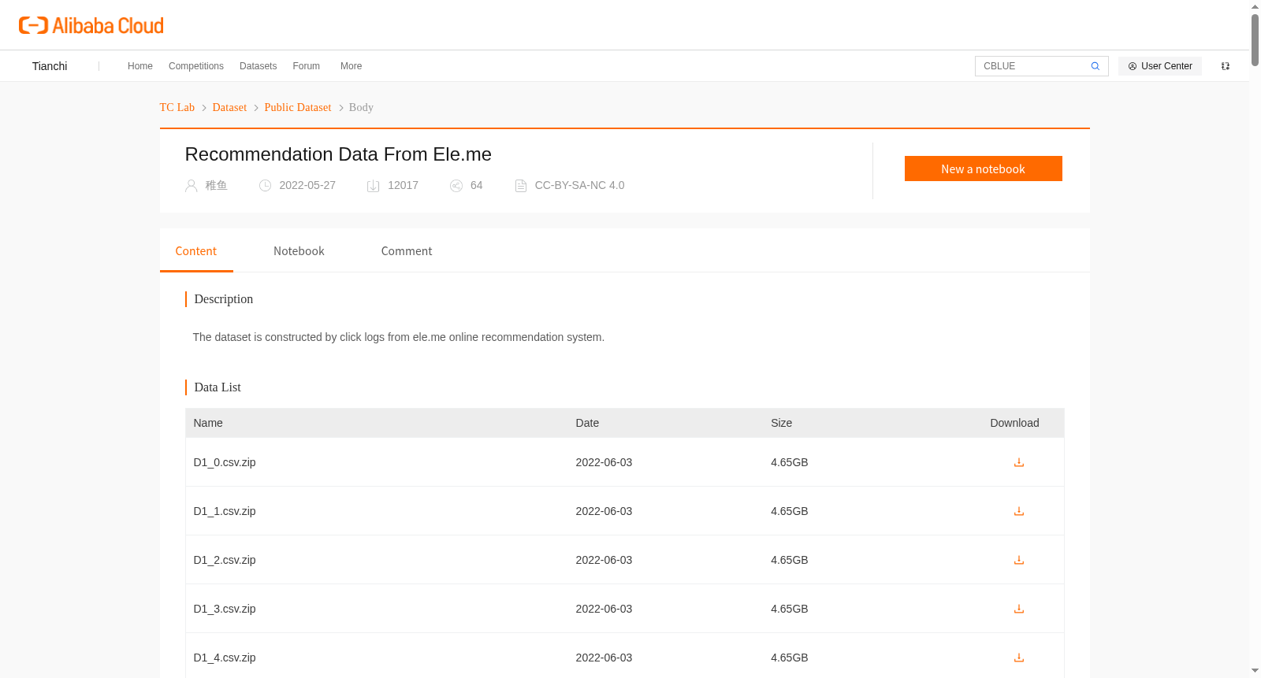Click the New a notebook button

tap(984, 169)
